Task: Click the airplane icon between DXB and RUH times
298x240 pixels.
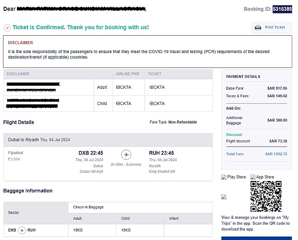Action: [126, 154]
